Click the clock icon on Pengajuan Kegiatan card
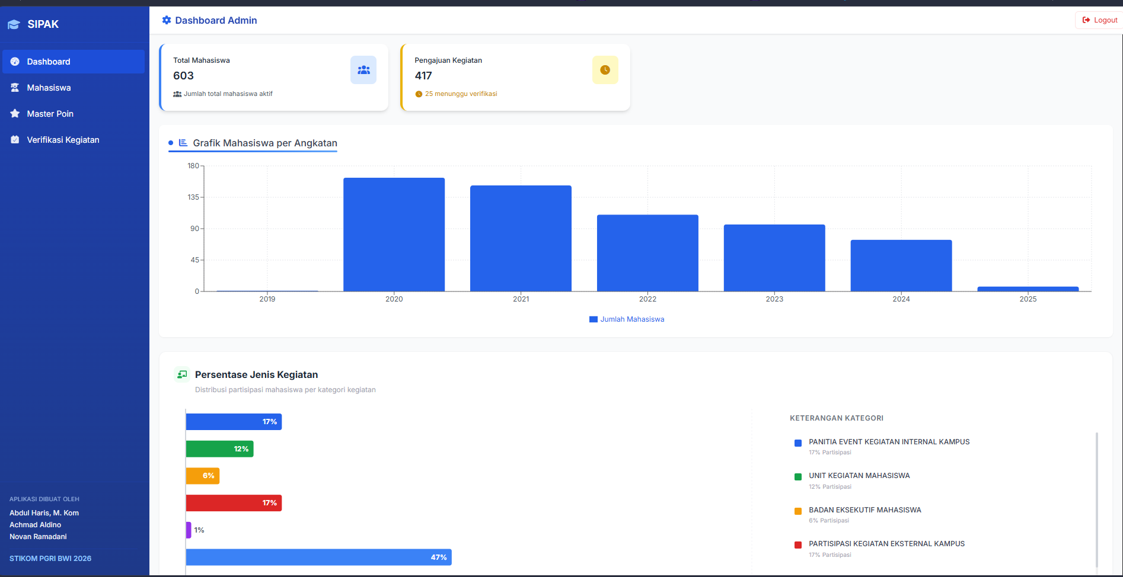The image size is (1123, 577). pos(605,70)
